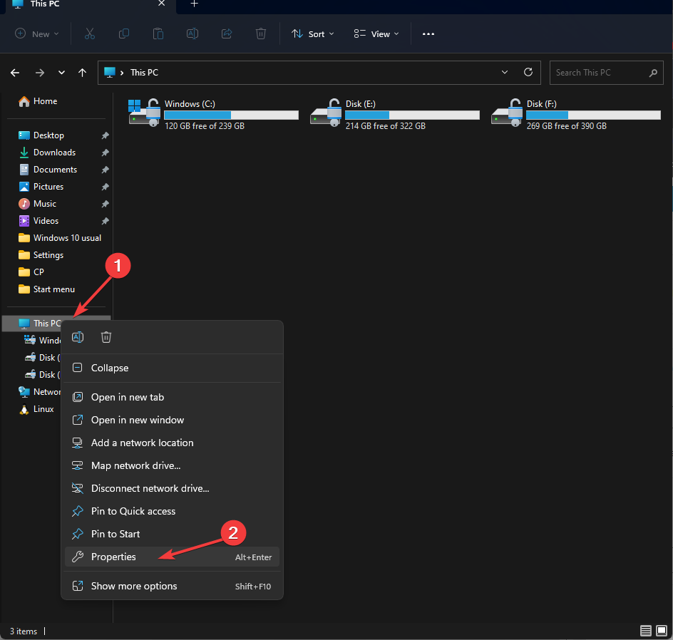Click the Paste clipboard icon in toolbar
This screenshot has width=673, height=640.
click(x=158, y=34)
